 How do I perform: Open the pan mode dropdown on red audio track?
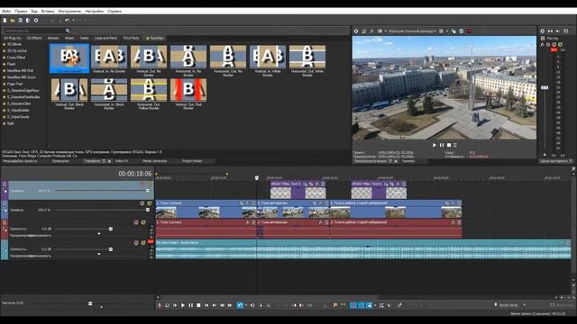click(99, 234)
